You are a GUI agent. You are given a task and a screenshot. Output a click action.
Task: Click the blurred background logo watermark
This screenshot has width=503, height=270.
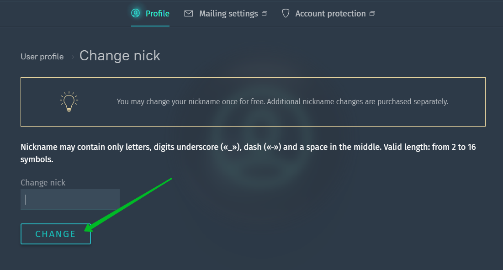tap(260, 137)
